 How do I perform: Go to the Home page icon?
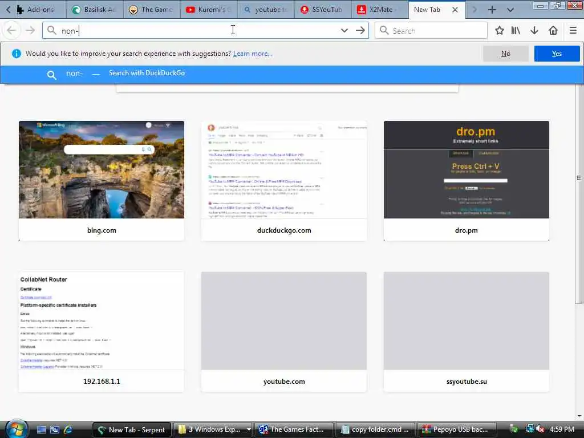(553, 31)
